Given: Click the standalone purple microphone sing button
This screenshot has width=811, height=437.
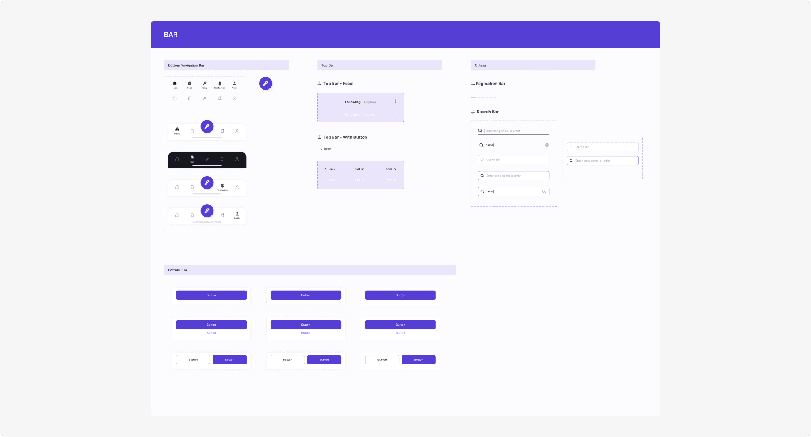Looking at the screenshot, I should pyautogui.click(x=265, y=83).
